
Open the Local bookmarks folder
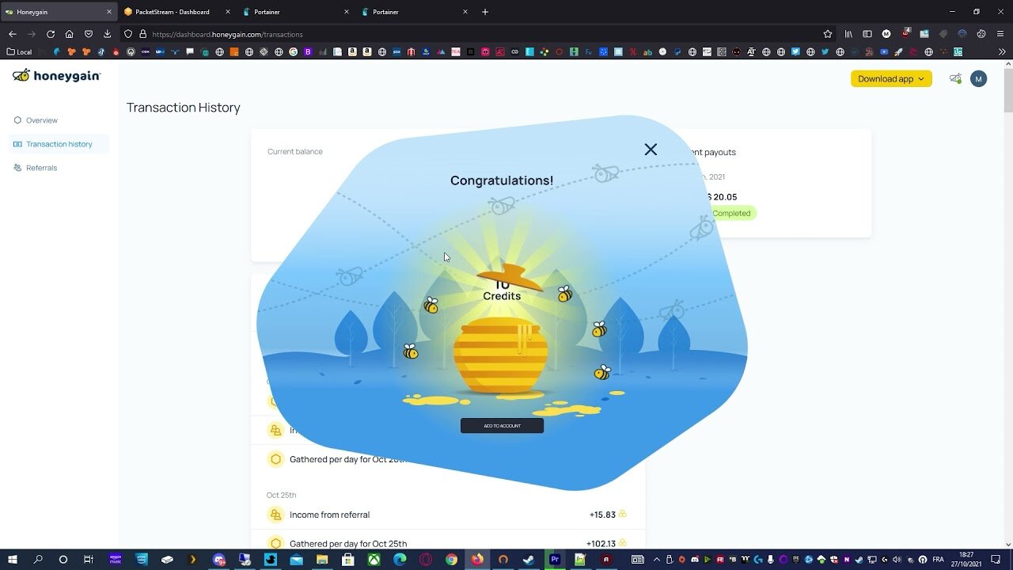(x=19, y=52)
